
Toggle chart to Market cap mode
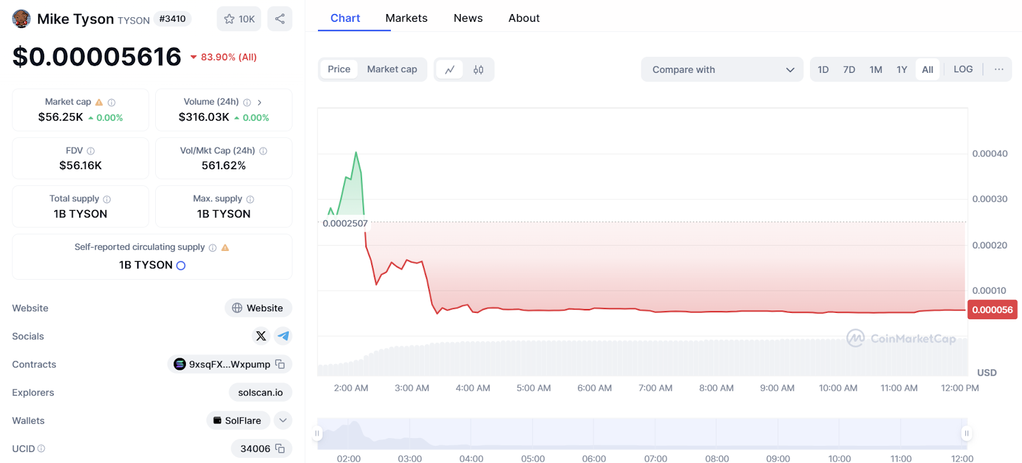point(392,69)
